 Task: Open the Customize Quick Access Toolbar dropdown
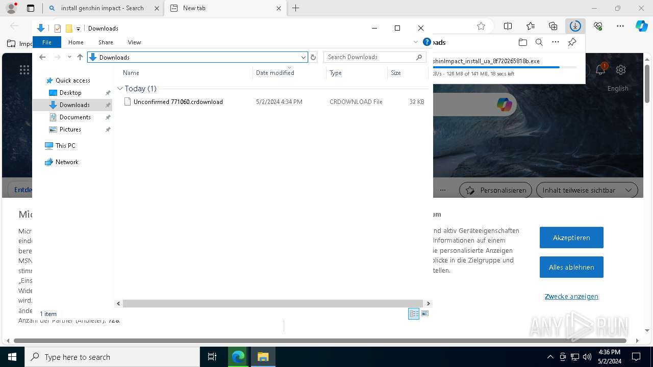(x=78, y=29)
